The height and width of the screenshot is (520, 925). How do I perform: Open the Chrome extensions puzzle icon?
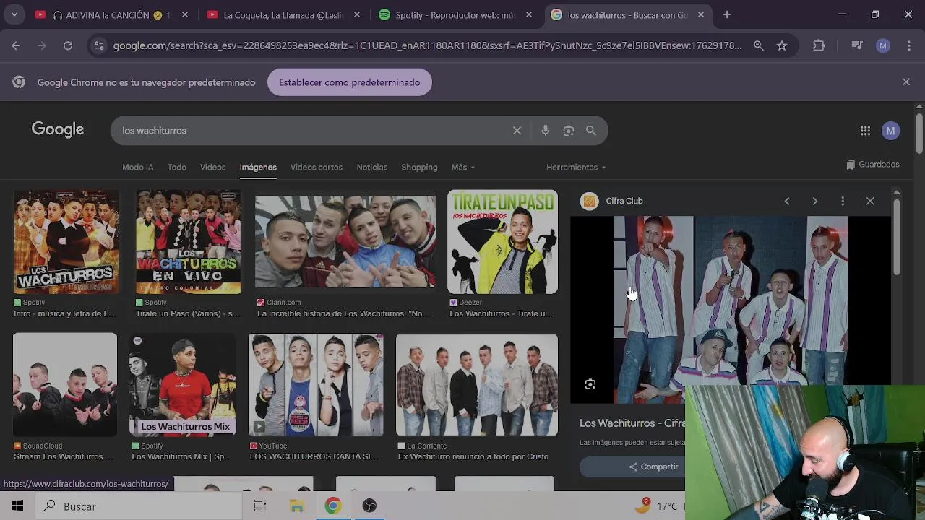pyautogui.click(x=819, y=45)
